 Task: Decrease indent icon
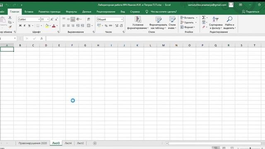tap(78, 26)
